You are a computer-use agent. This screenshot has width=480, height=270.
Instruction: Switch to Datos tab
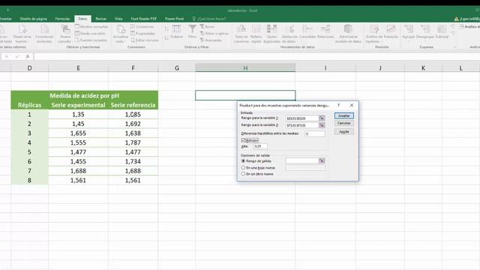pyautogui.click(x=82, y=19)
